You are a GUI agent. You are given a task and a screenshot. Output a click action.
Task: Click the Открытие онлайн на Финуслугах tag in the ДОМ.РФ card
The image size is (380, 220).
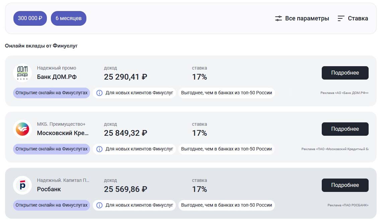(52, 93)
